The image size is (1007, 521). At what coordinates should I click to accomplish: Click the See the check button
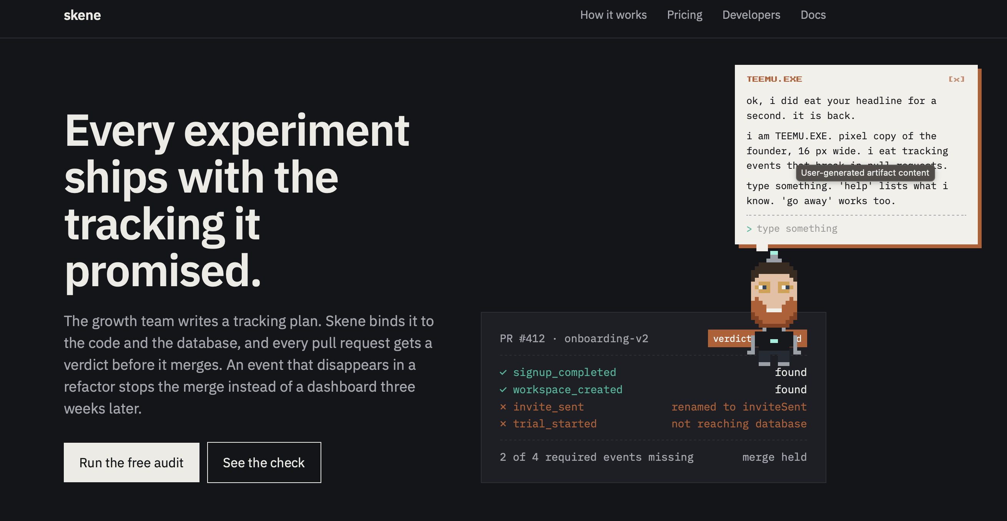264,462
